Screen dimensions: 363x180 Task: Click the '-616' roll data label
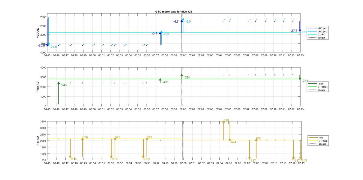click(114, 159)
